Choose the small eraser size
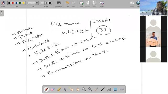168x94 pixels. coord(43,3)
